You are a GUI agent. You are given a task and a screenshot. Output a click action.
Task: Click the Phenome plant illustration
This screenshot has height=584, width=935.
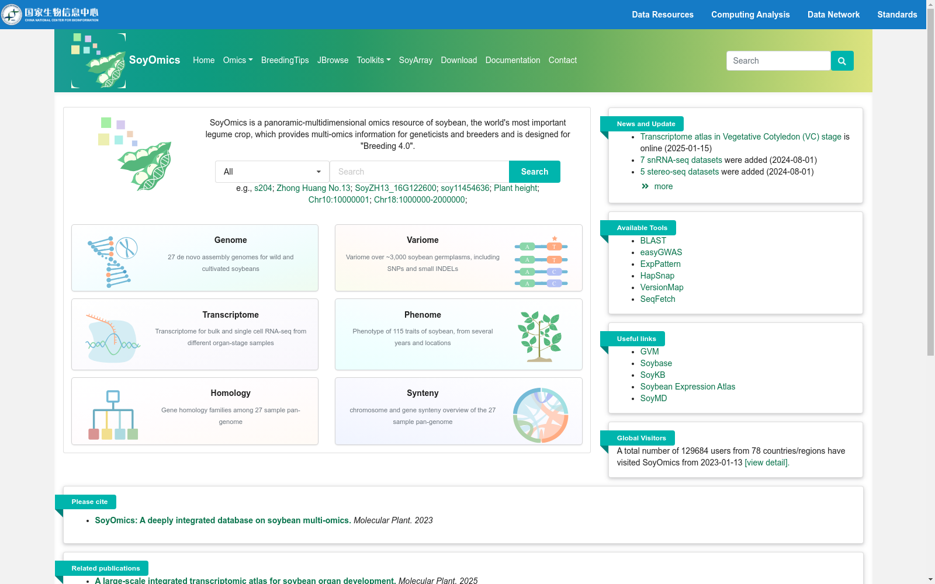pos(541,336)
